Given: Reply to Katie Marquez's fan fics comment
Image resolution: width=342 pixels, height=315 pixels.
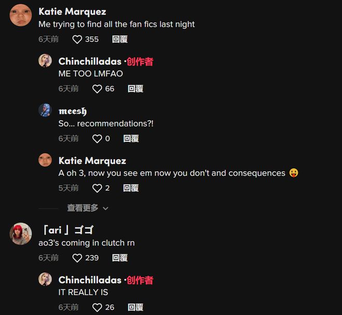Looking at the screenshot, I should tap(120, 39).
